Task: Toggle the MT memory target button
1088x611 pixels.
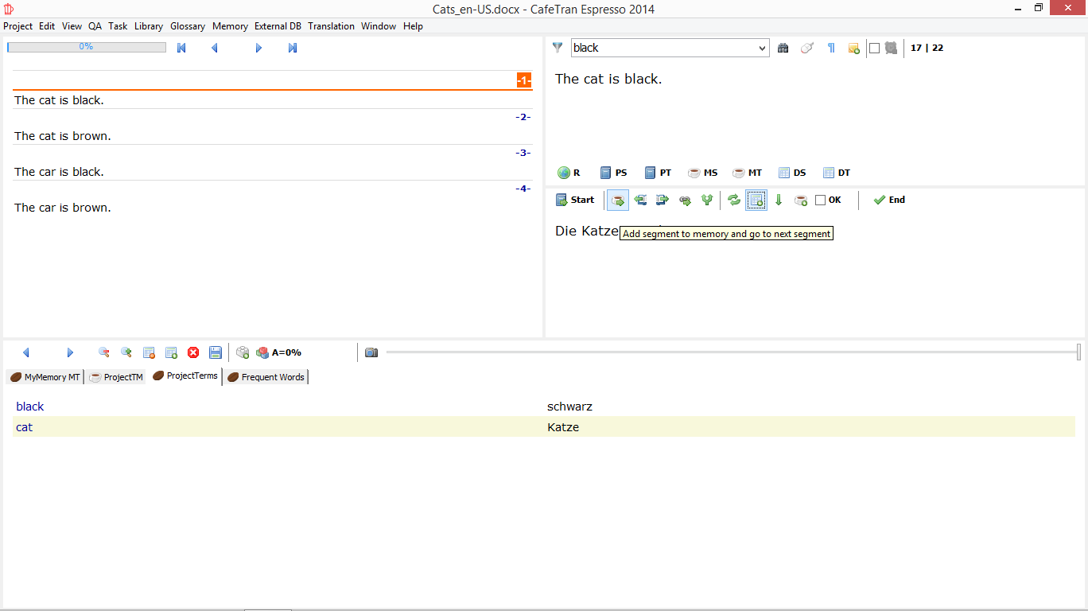Action: [747, 173]
